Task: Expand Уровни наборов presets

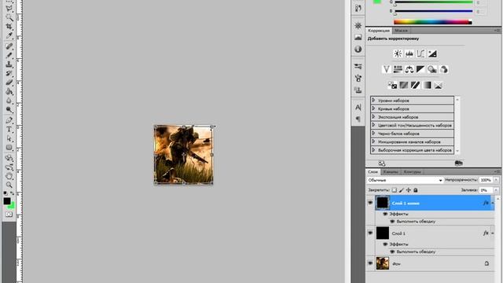Action: point(373,100)
